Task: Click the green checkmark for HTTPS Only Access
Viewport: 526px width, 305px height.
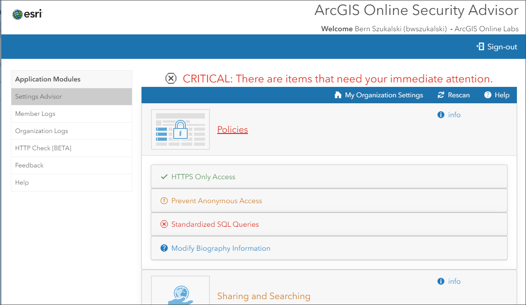Action: [164, 177]
